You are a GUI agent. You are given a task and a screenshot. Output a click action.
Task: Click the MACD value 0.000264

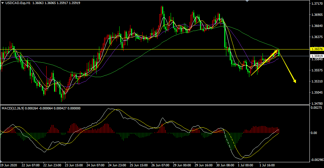click(31, 108)
